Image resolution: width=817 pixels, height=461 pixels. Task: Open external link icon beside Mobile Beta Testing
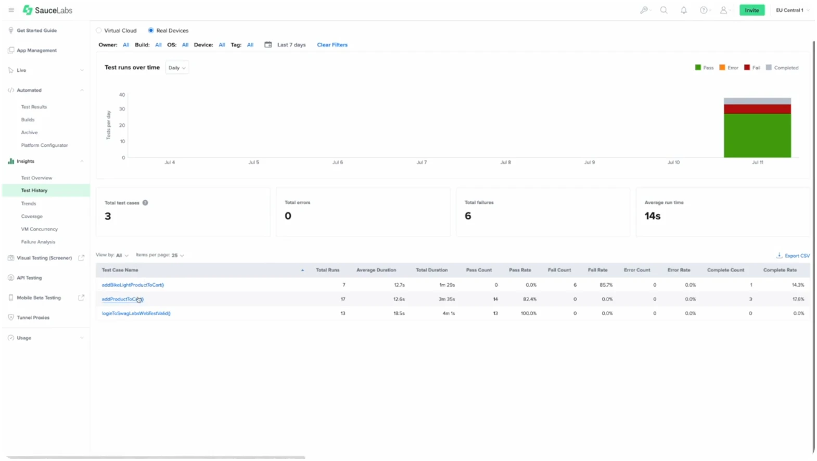tap(81, 298)
